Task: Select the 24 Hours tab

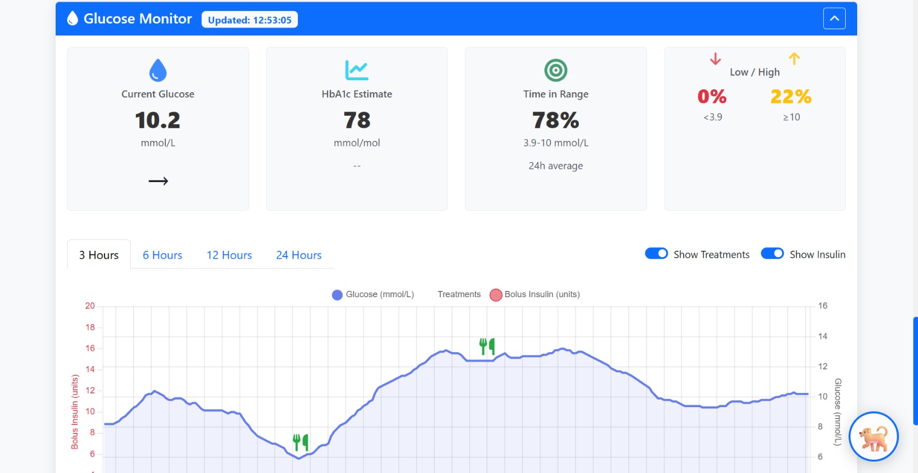Action: (x=298, y=255)
